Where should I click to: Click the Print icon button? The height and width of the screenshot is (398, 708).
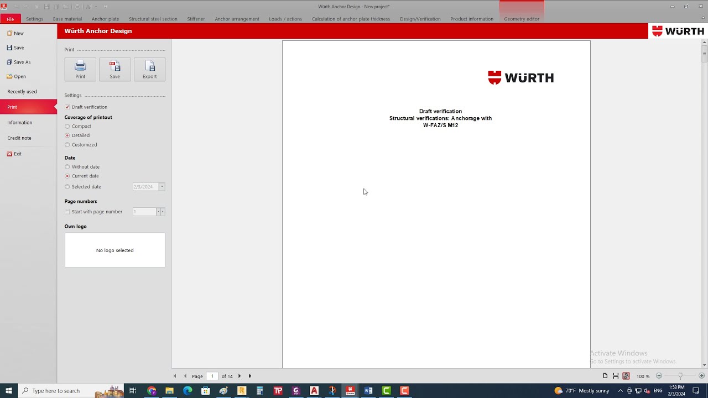click(80, 69)
